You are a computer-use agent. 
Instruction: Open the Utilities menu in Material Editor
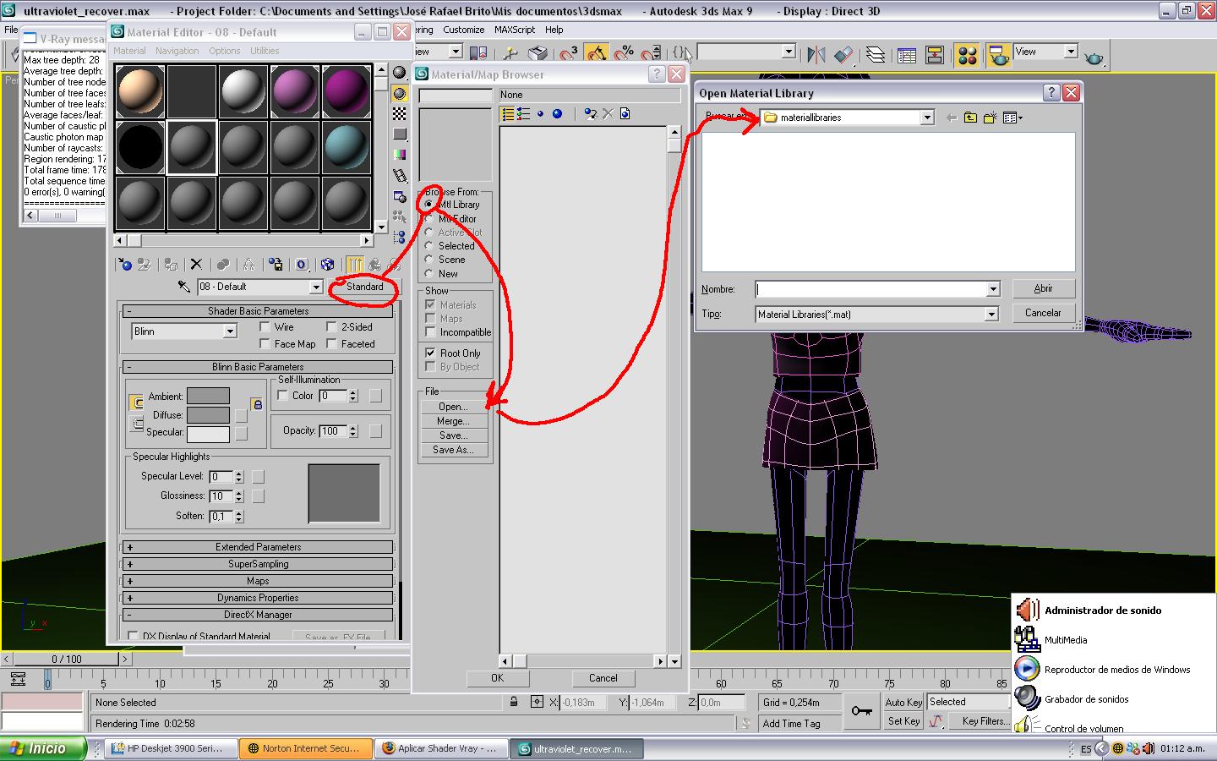pyautogui.click(x=265, y=51)
